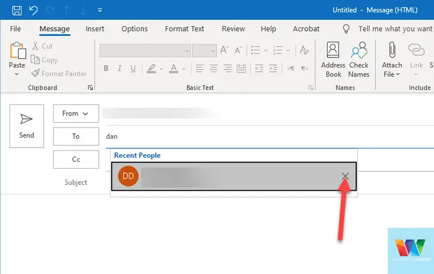Viewport: 434px width, 274px height.
Task: Click the Attach File paperclip icon
Action: click(x=392, y=51)
